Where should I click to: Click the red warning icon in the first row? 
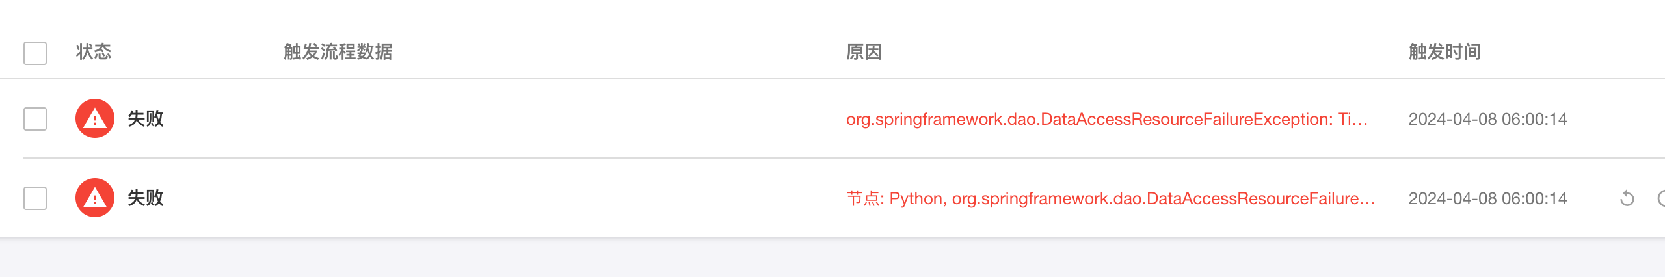click(95, 118)
